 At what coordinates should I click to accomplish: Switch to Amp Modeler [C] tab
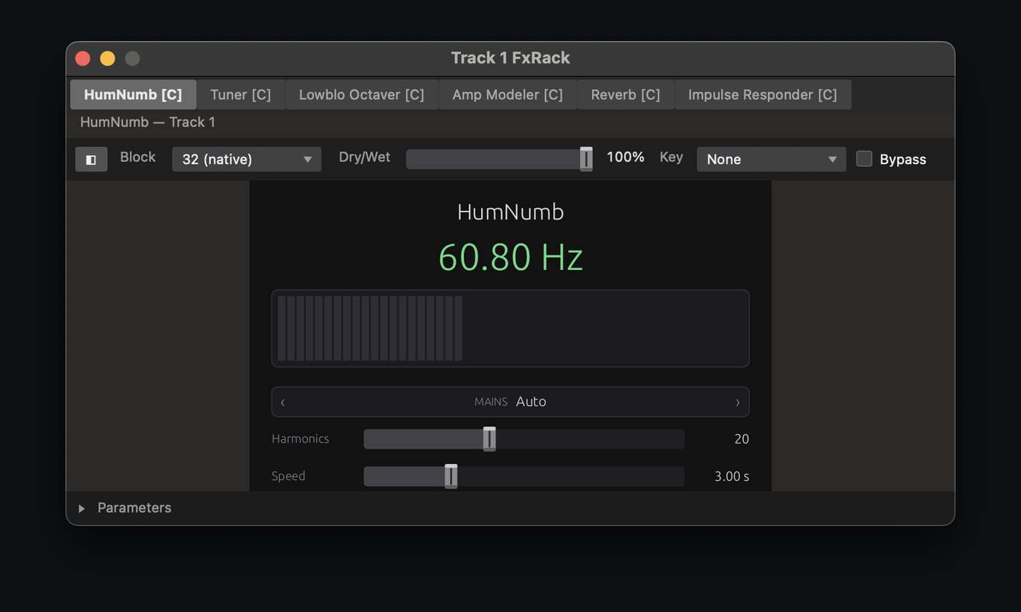[508, 95]
